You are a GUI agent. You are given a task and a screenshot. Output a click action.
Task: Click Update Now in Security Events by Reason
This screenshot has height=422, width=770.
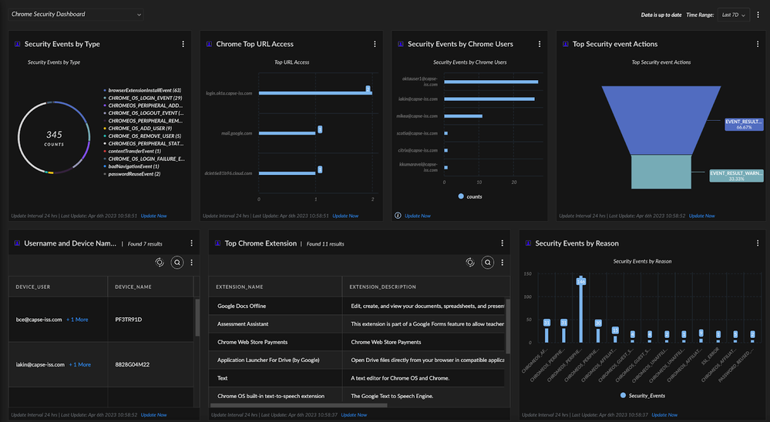click(x=664, y=415)
